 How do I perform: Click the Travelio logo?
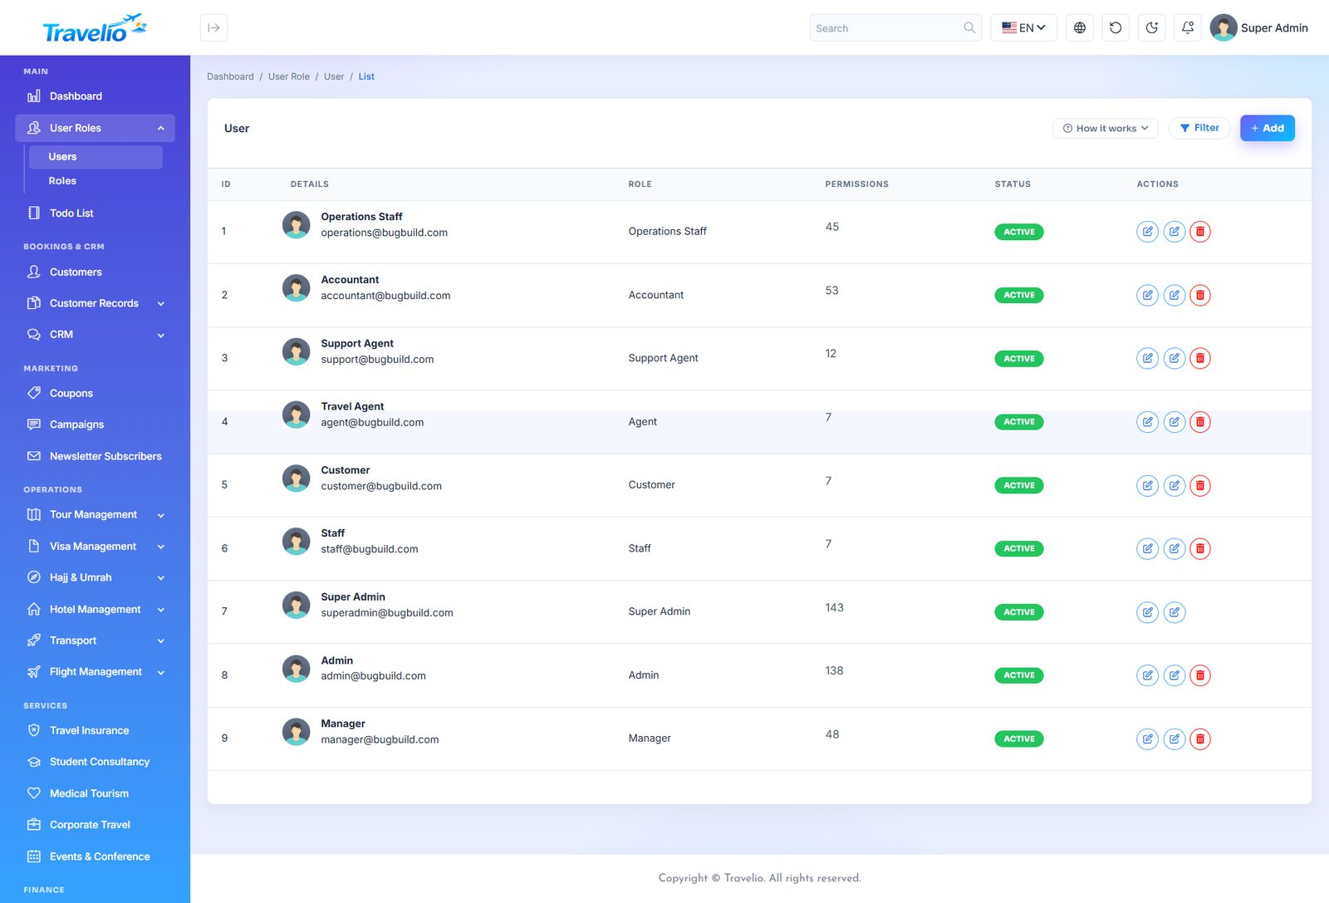pyautogui.click(x=95, y=28)
